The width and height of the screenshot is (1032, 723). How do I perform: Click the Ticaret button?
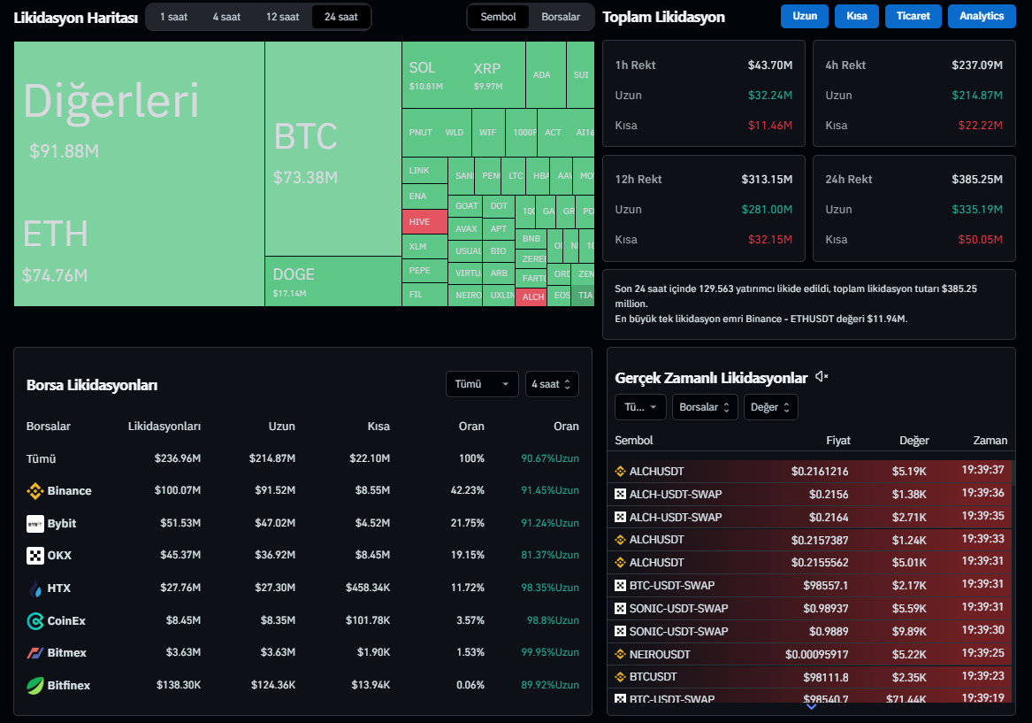(x=913, y=17)
